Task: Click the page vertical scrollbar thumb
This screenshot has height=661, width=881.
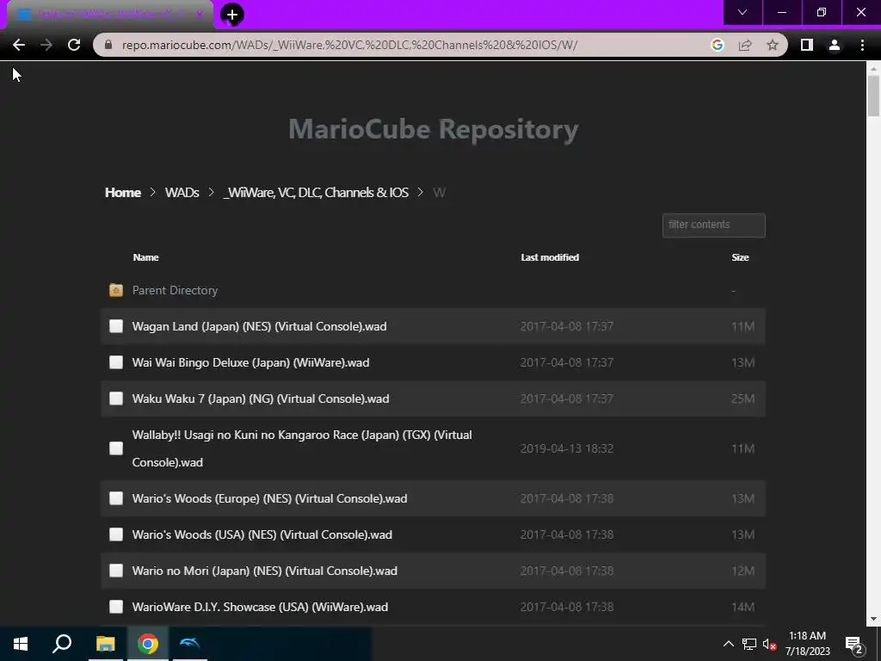Action: (x=873, y=96)
